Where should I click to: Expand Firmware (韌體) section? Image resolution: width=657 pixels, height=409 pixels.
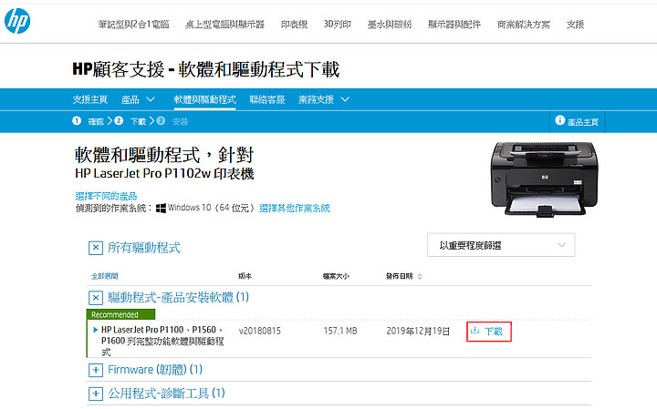pyautogui.click(x=96, y=370)
